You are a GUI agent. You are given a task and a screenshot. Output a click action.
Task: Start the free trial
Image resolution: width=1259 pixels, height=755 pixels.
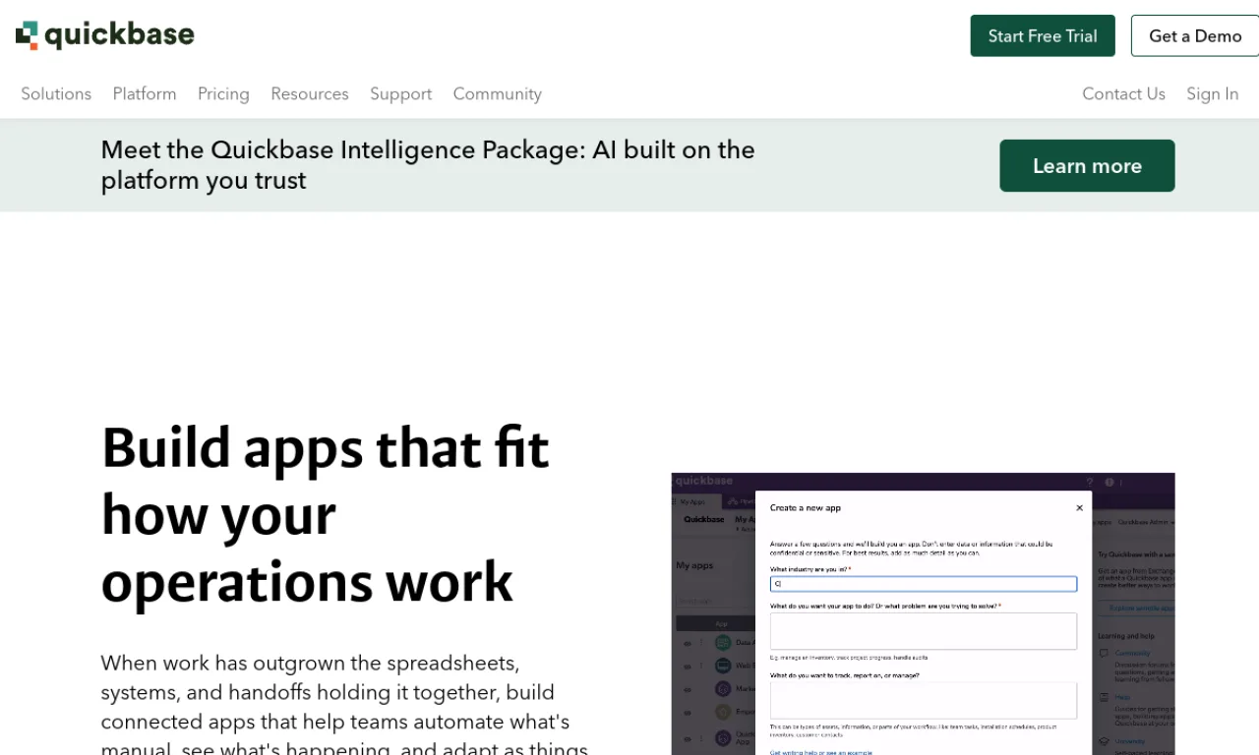coord(1043,35)
